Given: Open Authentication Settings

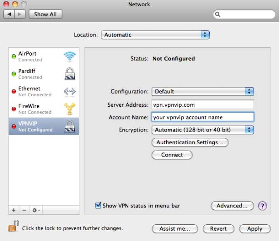Looking at the screenshot, I should coord(190,142).
